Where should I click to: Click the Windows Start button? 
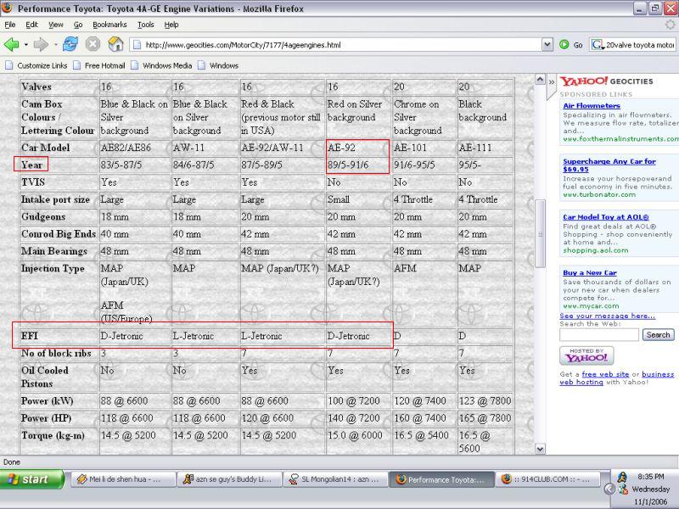tap(32, 479)
